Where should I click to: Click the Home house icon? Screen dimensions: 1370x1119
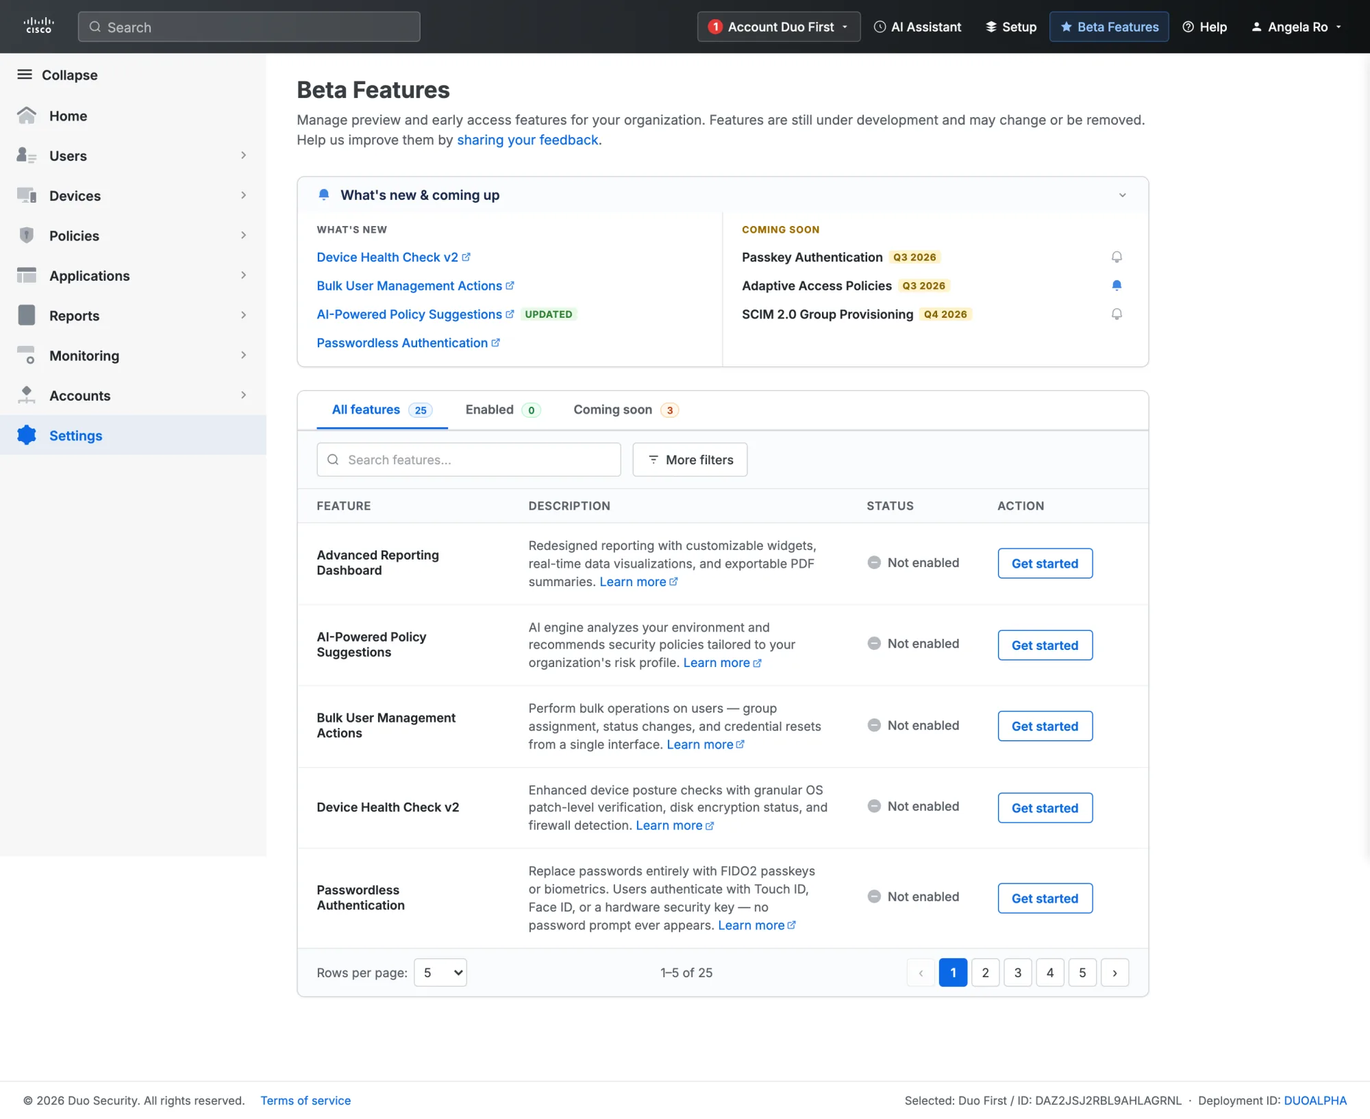tap(27, 116)
